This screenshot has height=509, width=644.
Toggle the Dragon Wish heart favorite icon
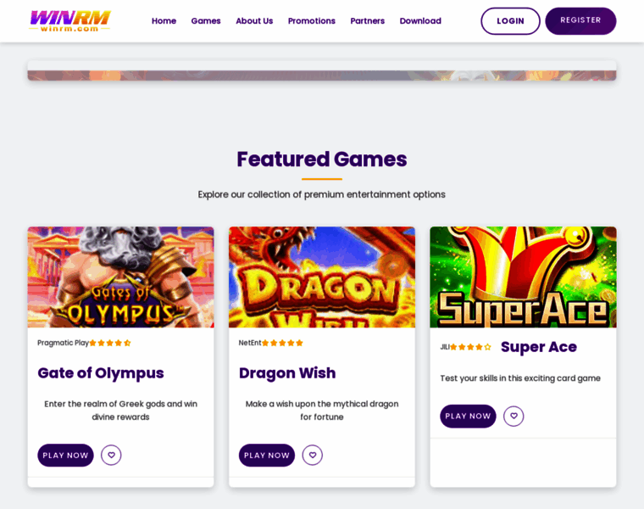pyautogui.click(x=312, y=456)
